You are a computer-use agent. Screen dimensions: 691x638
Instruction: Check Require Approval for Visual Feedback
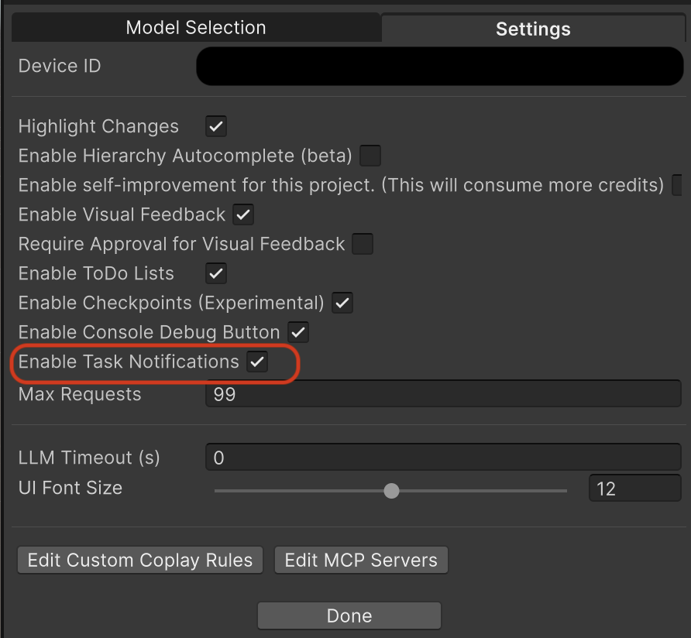[x=363, y=244]
